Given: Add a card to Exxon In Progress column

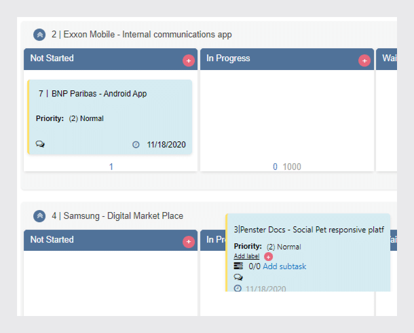Looking at the screenshot, I should (x=364, y=60).
